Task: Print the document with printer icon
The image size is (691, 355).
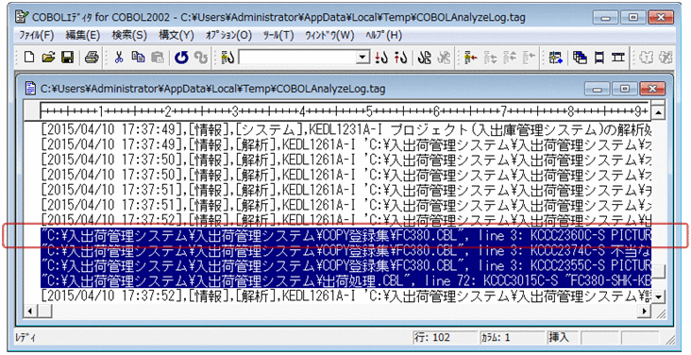Action: coord(92,58)
